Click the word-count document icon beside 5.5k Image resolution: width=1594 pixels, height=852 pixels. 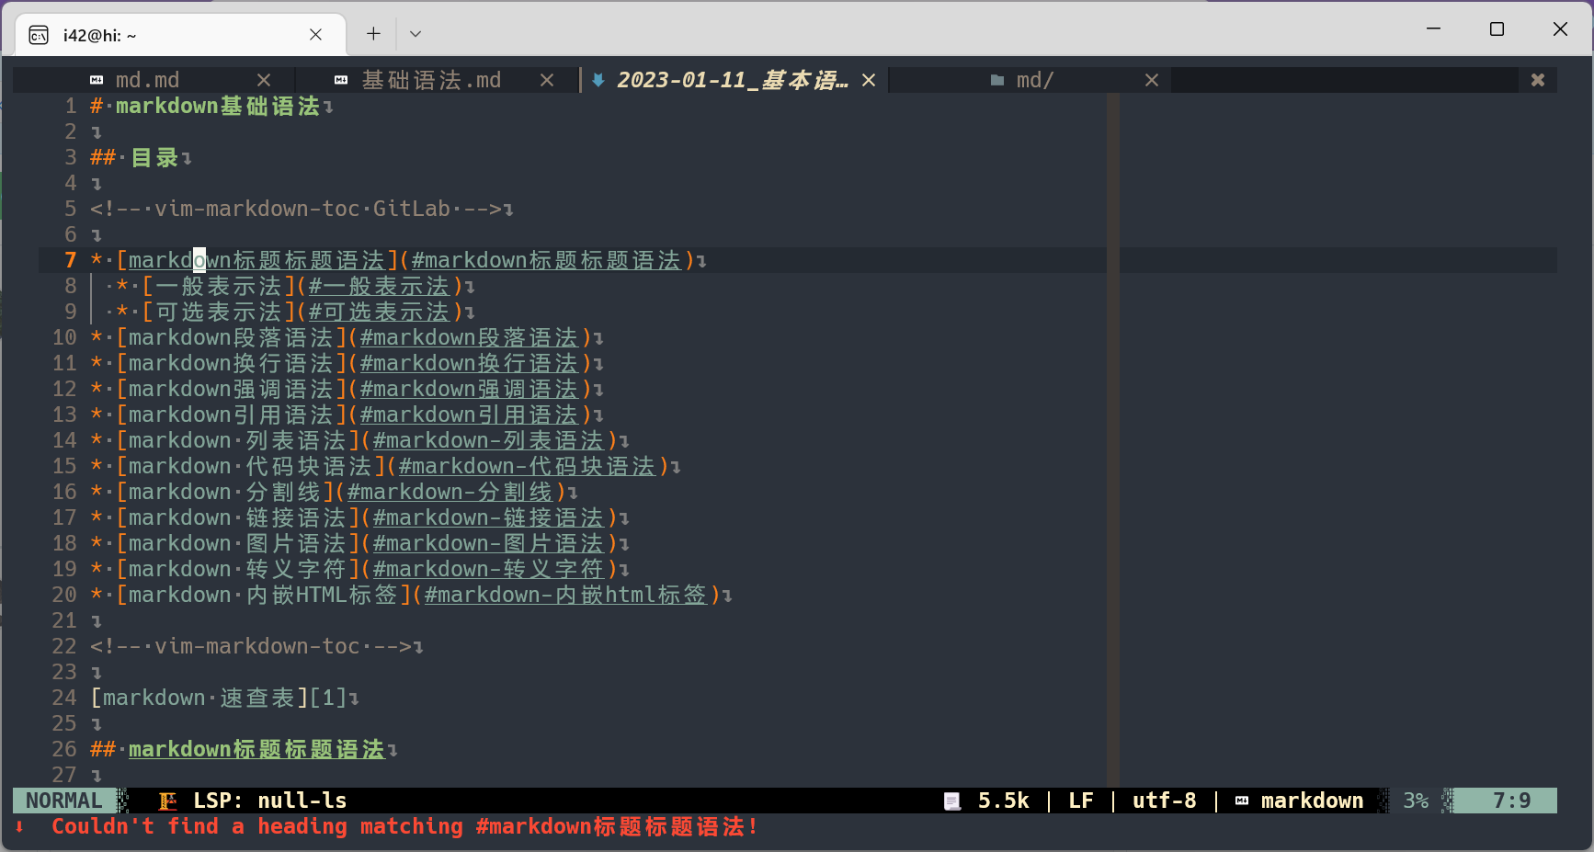[951, 800]
